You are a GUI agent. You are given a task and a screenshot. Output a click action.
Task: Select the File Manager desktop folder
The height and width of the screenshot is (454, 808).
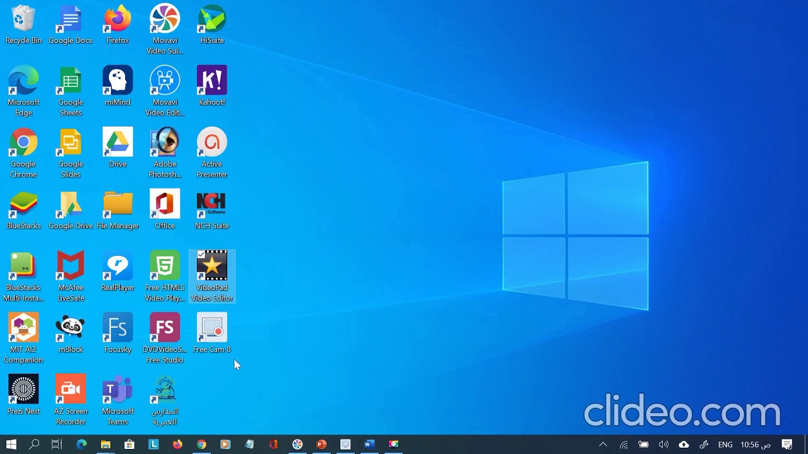[x=117, y=210]
